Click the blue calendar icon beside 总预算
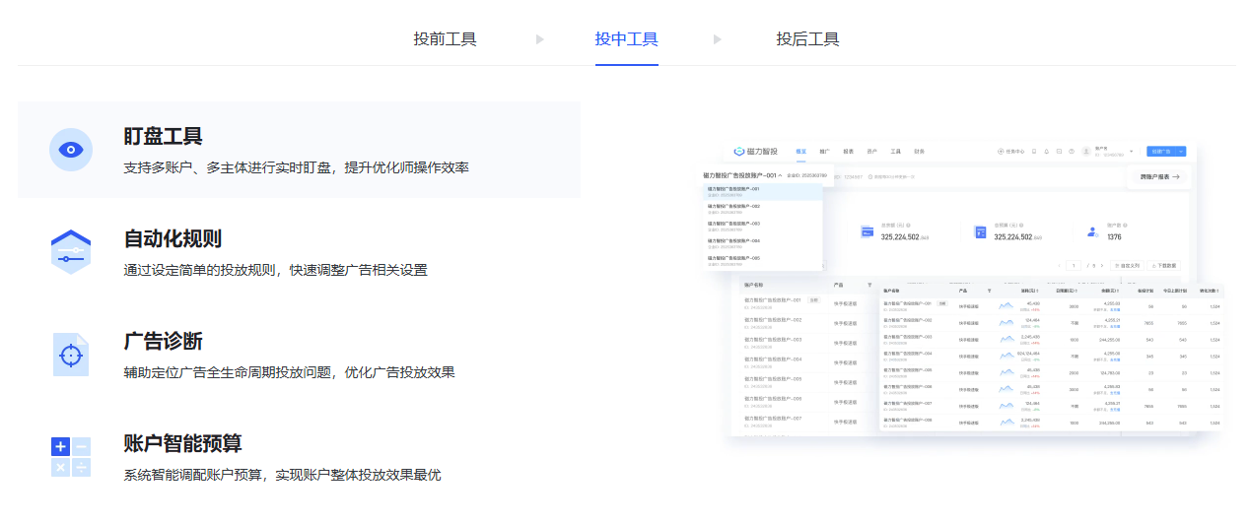1250x523 pixels. 981,231
